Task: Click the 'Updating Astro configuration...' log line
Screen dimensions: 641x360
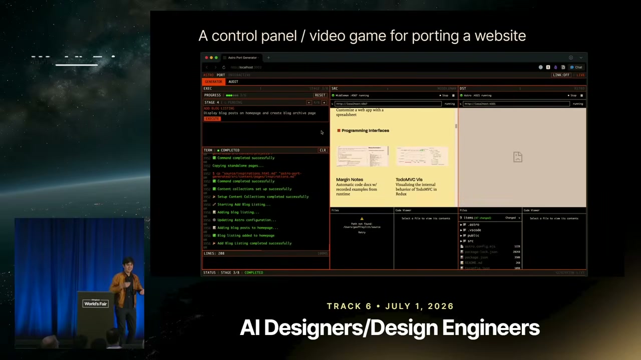Action: [x=246, y=220]
